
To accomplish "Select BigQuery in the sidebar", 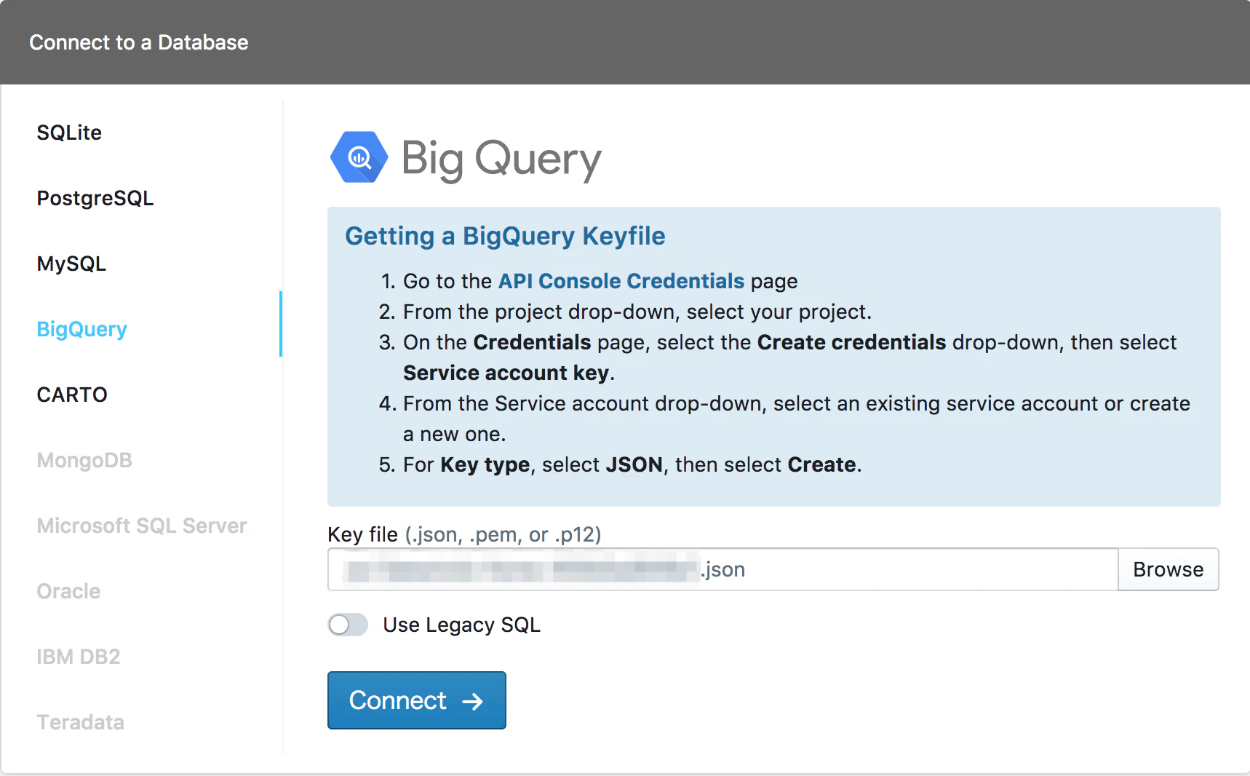I will (x=82, y=329).
